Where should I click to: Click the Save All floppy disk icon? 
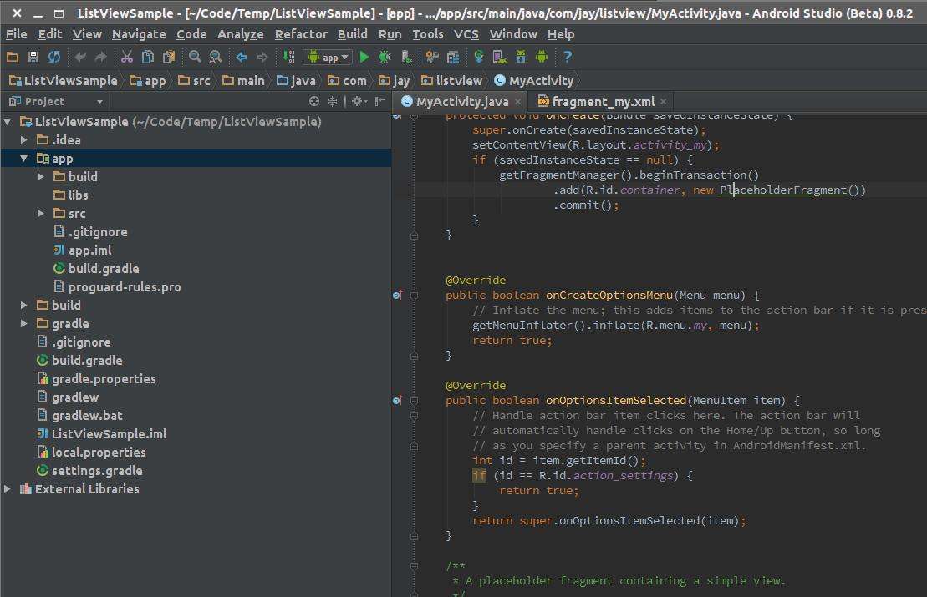pyautogui.click(x=33, y=58)
